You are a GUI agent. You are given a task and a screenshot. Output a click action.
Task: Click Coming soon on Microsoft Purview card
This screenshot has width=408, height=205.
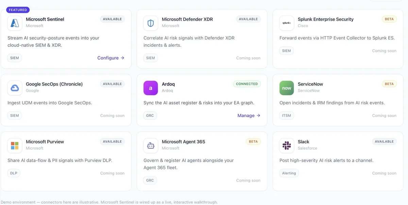click(112, 173)
